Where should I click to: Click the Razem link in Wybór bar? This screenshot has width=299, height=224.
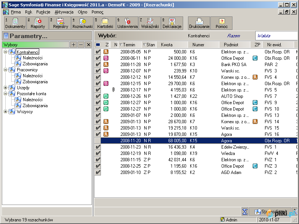click(x=234, y=36)
